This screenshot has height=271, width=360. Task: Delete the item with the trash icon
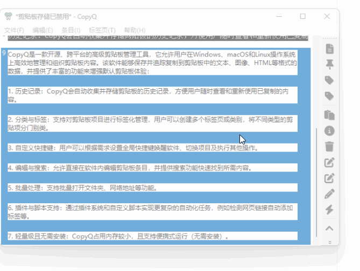(x=329, y=146)
